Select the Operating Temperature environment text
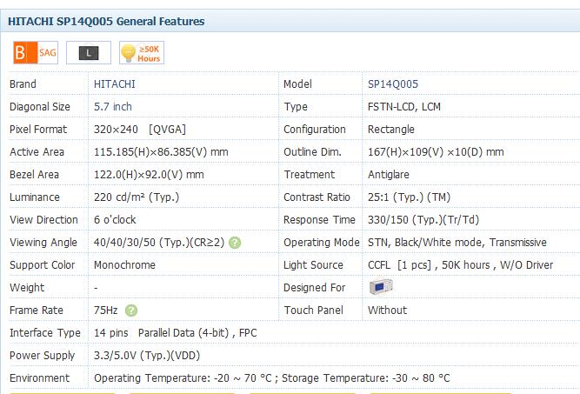This screenshot has width=580, height=394. click(272, 377)
